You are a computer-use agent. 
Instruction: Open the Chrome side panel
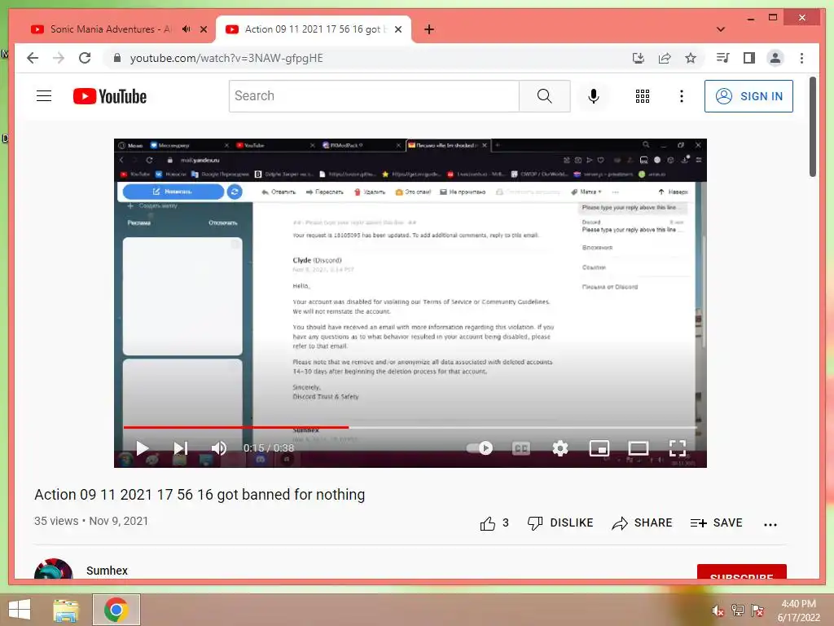pyautogui.click(x=749, y=58)
